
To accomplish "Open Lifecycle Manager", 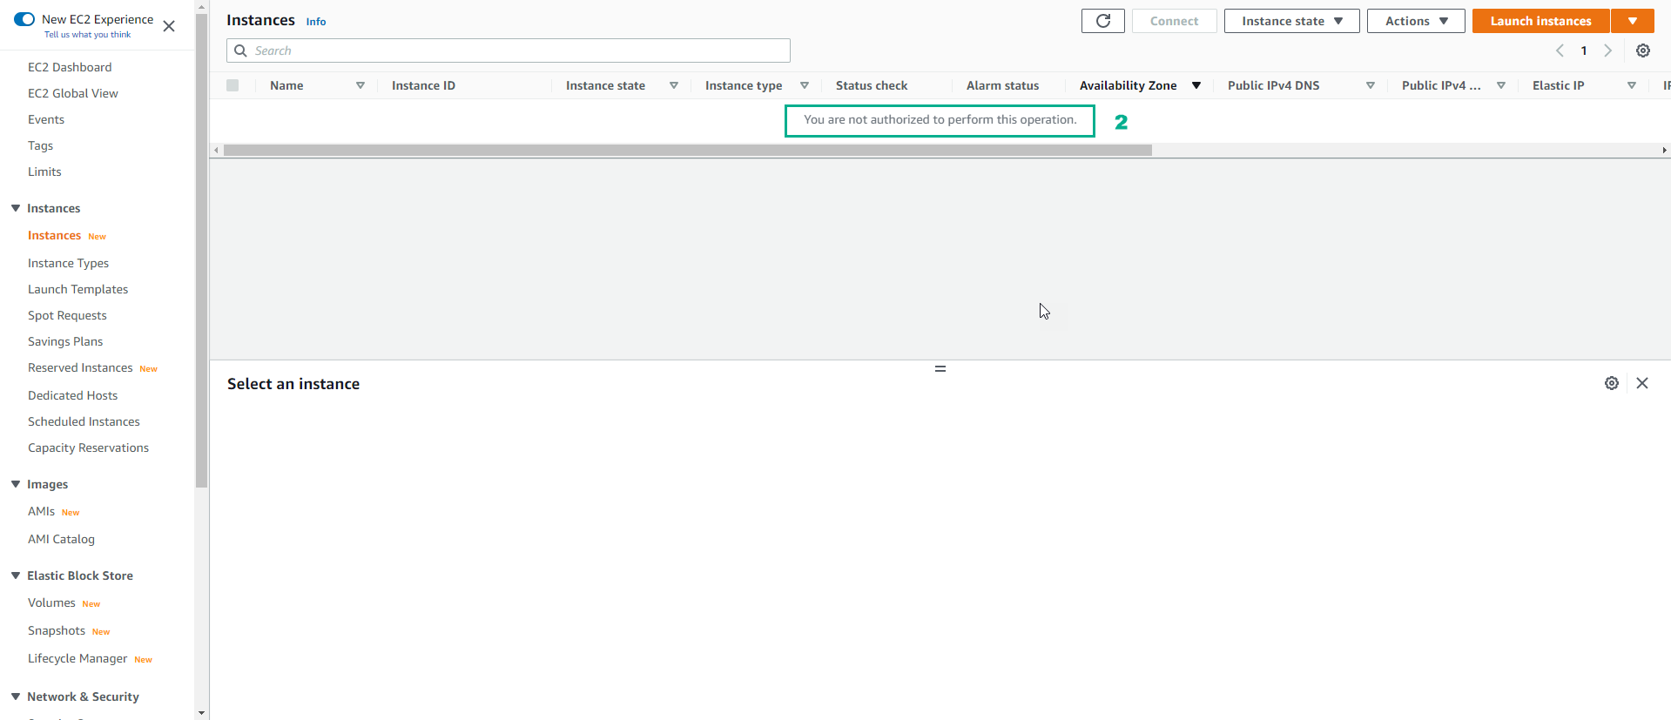I will (77, 658).
